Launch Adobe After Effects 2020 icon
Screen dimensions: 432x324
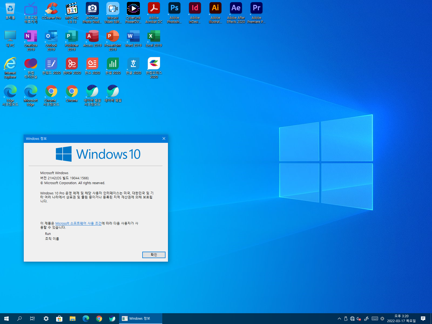tap(236, 13)
